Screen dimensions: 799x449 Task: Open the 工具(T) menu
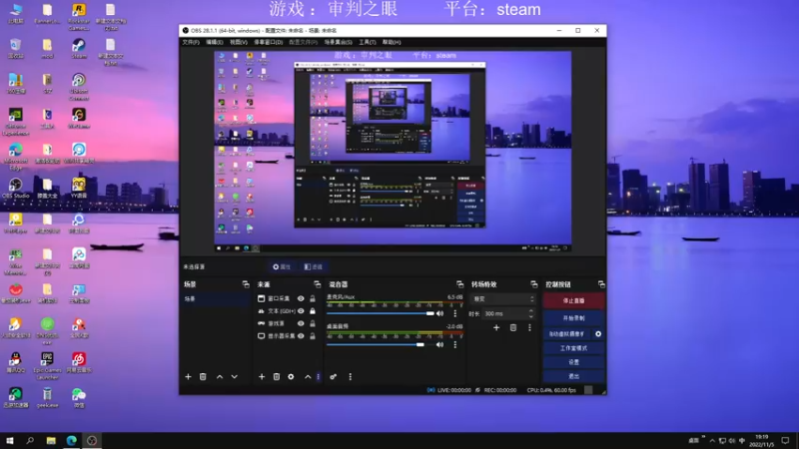[x=367, y=42]
